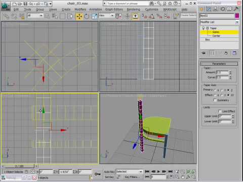The image size is (243, 182).
Task: Click the Rectangular Selection Region icon
Action: pos(62,16)
